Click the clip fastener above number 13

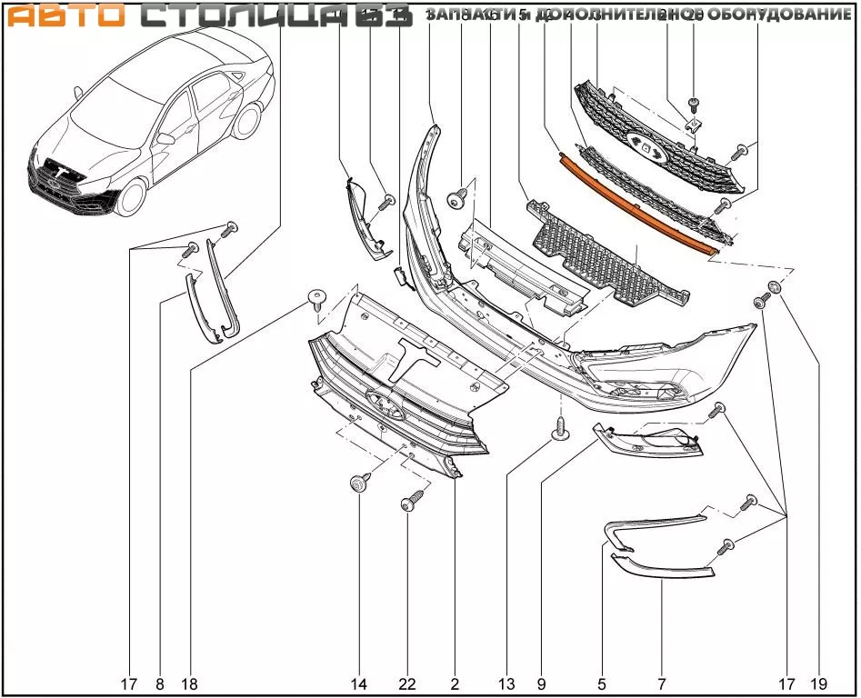coord(561,430)
